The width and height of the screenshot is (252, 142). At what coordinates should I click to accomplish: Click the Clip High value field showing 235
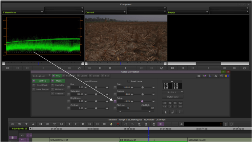pyautogui.click(x=148, y=108)
